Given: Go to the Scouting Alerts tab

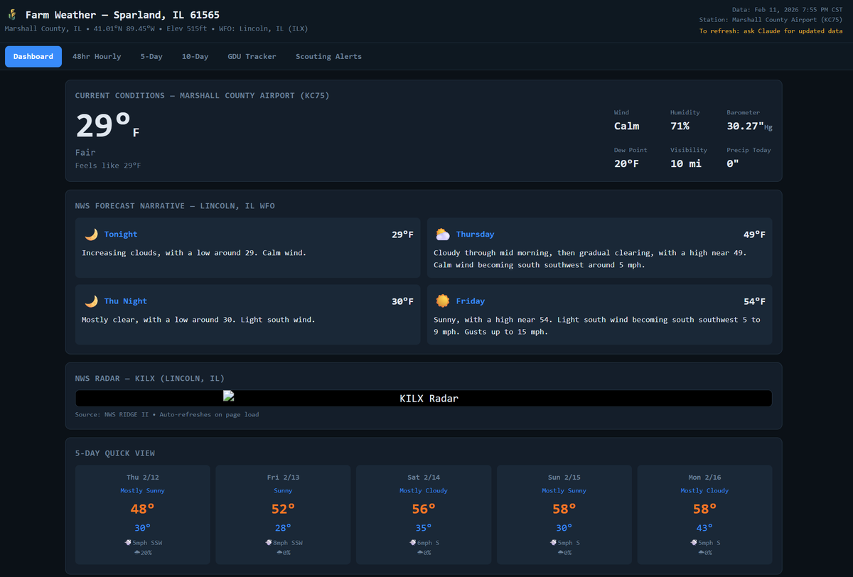Looking at the screenshot, I should [328, 56].
